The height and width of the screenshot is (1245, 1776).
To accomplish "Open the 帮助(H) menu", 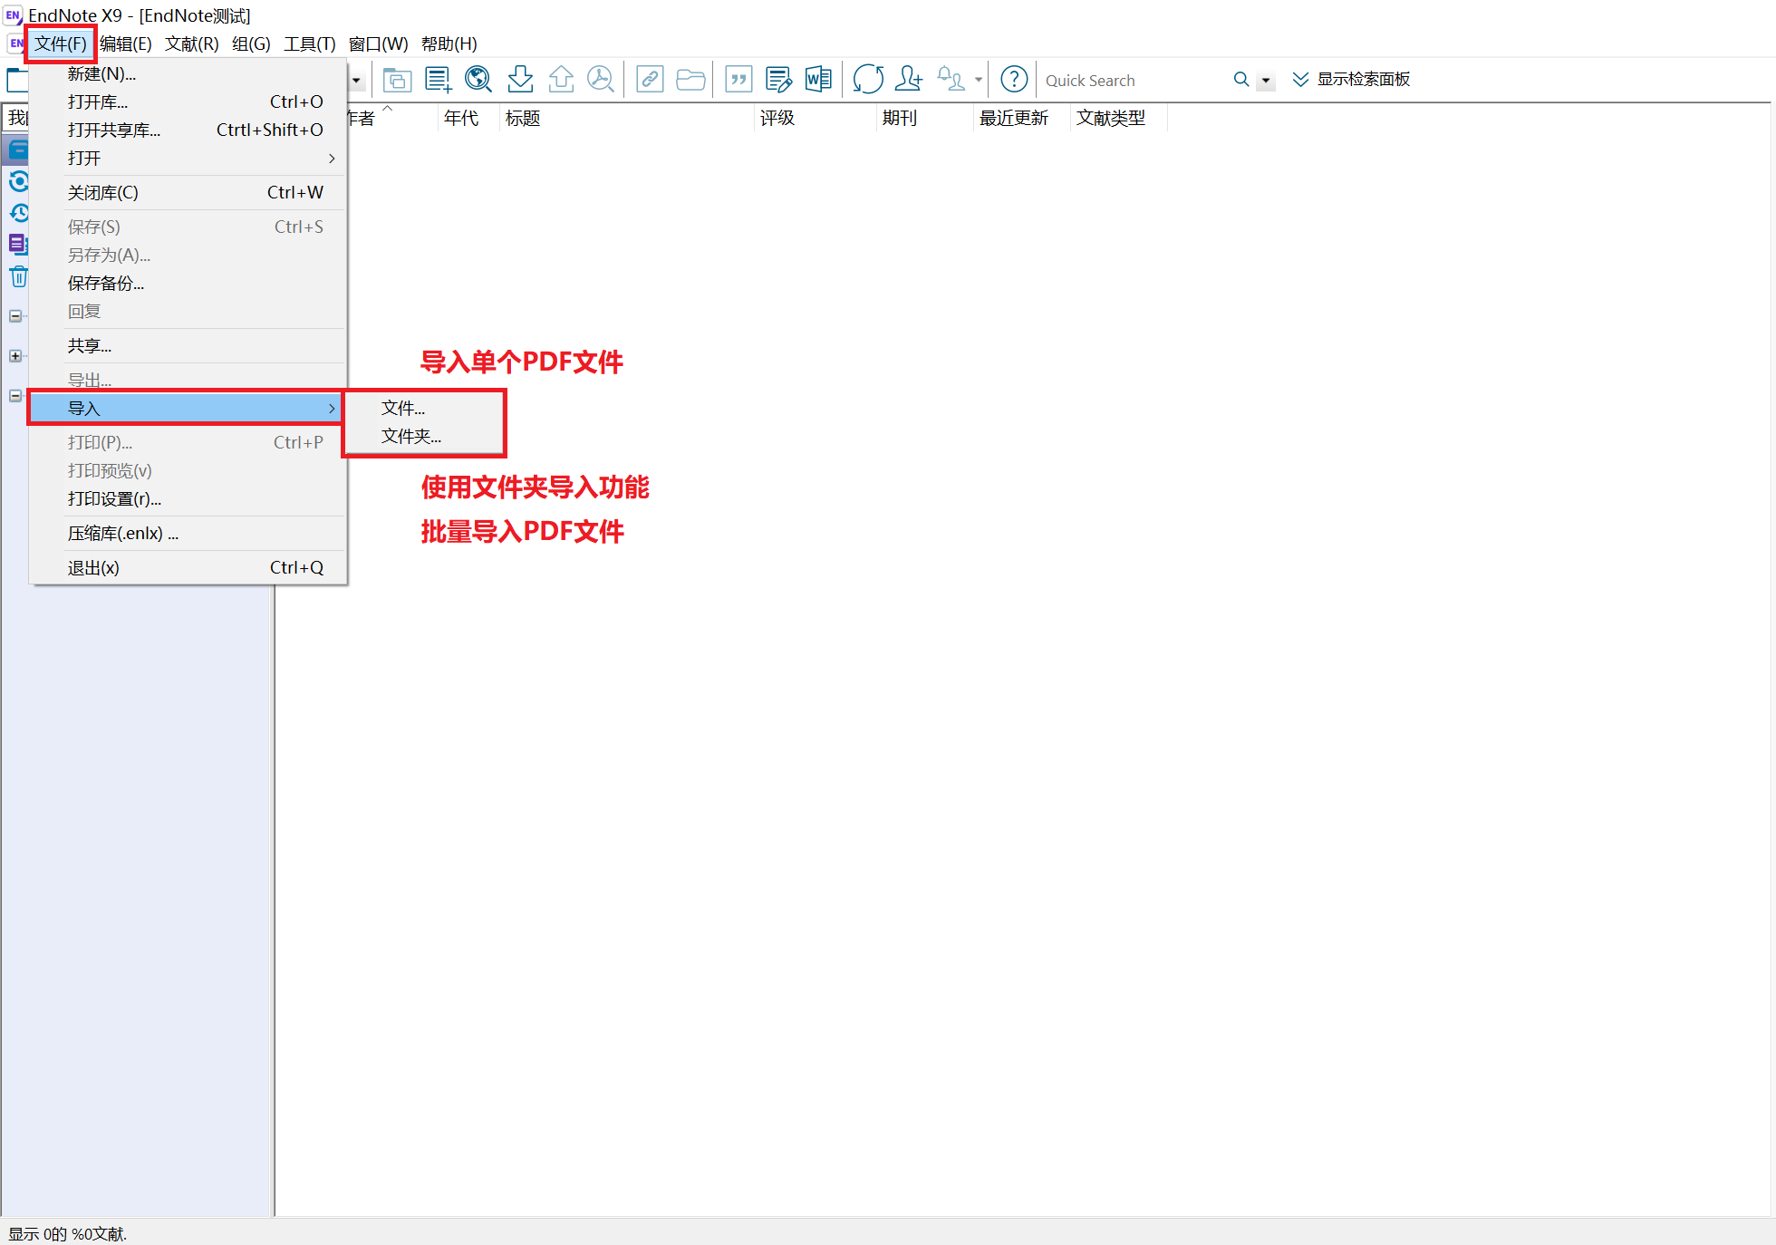I will [x=449, y=43].
